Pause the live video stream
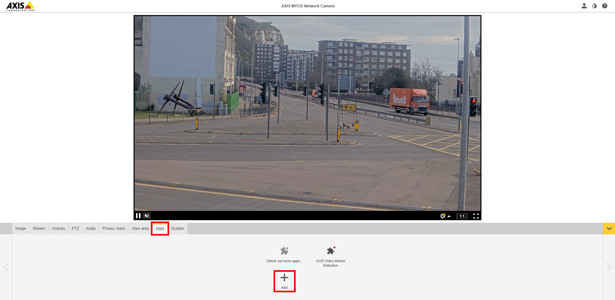 tap(138, 216)
